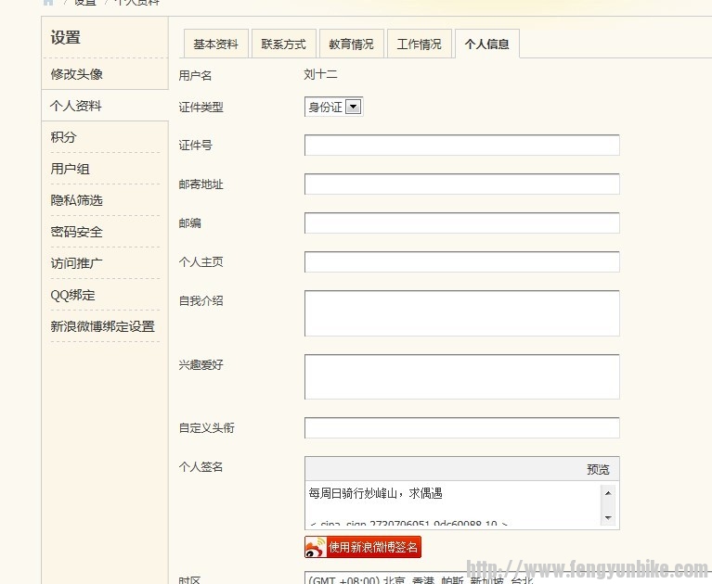The height and width of the screenshot is (584, 712).
Task: Focus the 自我介绍 text area
Action: tap(461, 312)
